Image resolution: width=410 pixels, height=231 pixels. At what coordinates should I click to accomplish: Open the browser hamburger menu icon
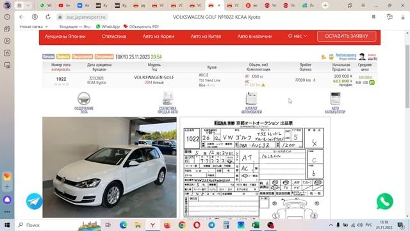pyautogui.click(x=363, y=5)
